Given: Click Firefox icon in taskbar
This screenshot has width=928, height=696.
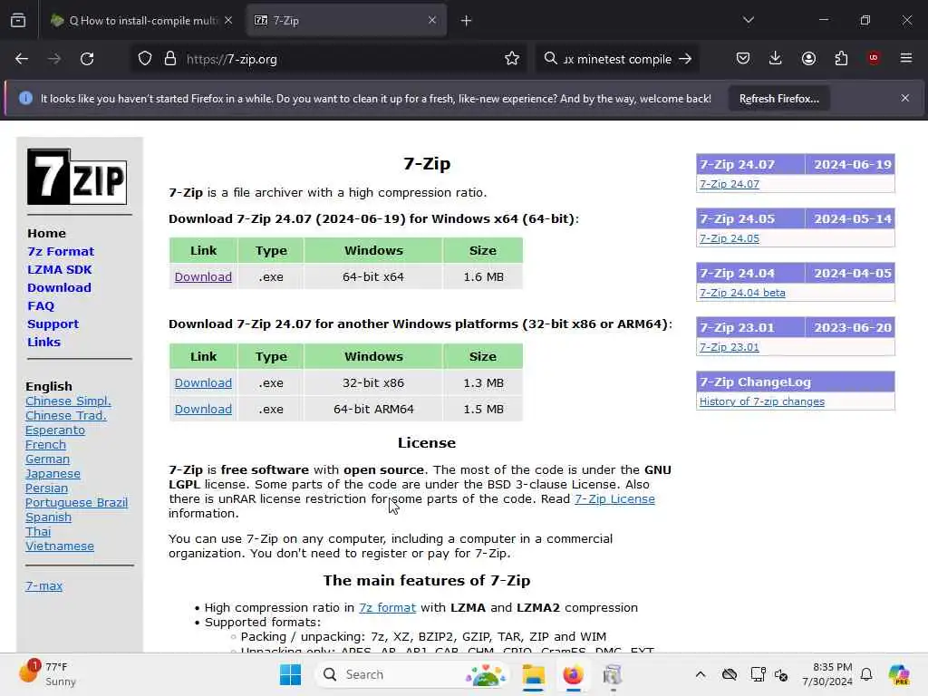Looking at the screenshot, I should pyautogui.click(x=573, y=674).
